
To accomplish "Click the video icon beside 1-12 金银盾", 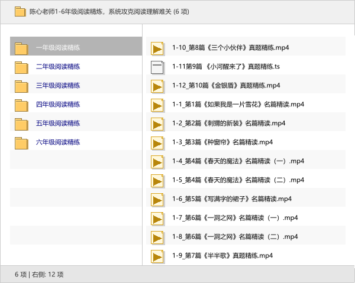I will tap(157, 86).
